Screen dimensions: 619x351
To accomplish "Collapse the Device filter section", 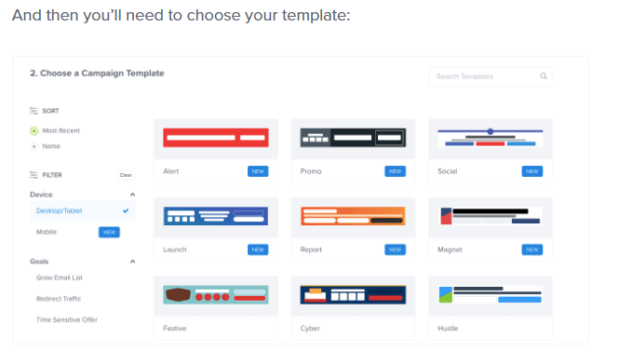I will click(x=132, y=195).
